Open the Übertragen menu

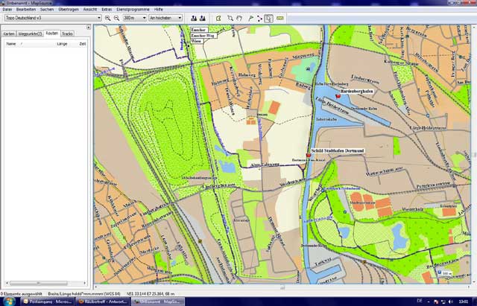tap(69, 9)
